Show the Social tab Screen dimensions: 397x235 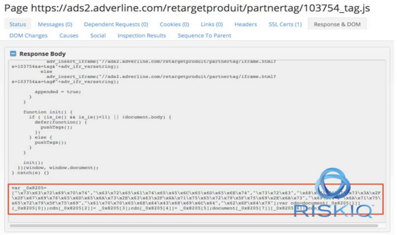(x=98, y=36)
